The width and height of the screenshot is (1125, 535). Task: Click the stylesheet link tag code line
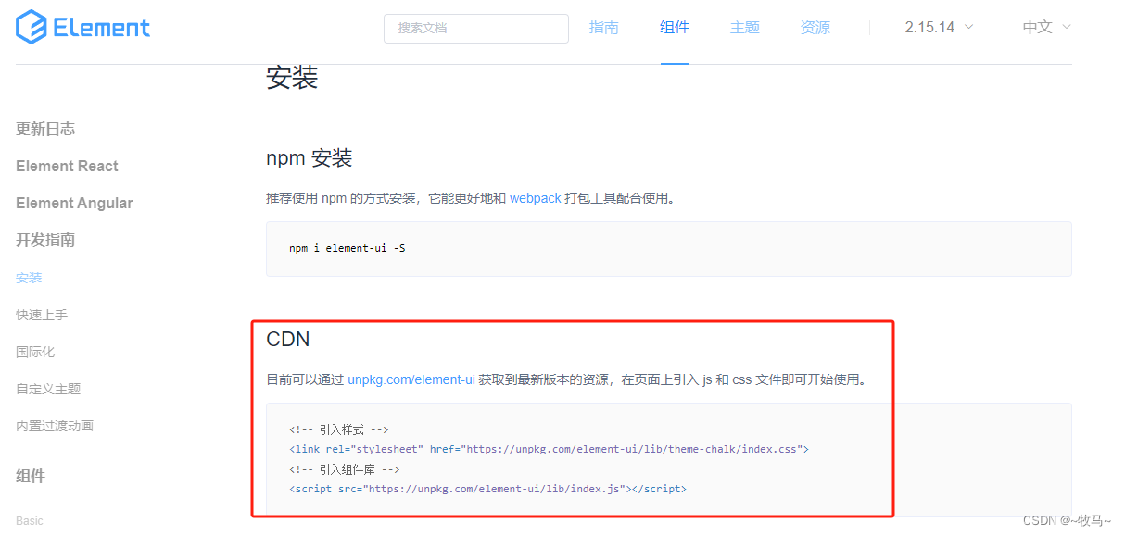click(x=549, y=449)
